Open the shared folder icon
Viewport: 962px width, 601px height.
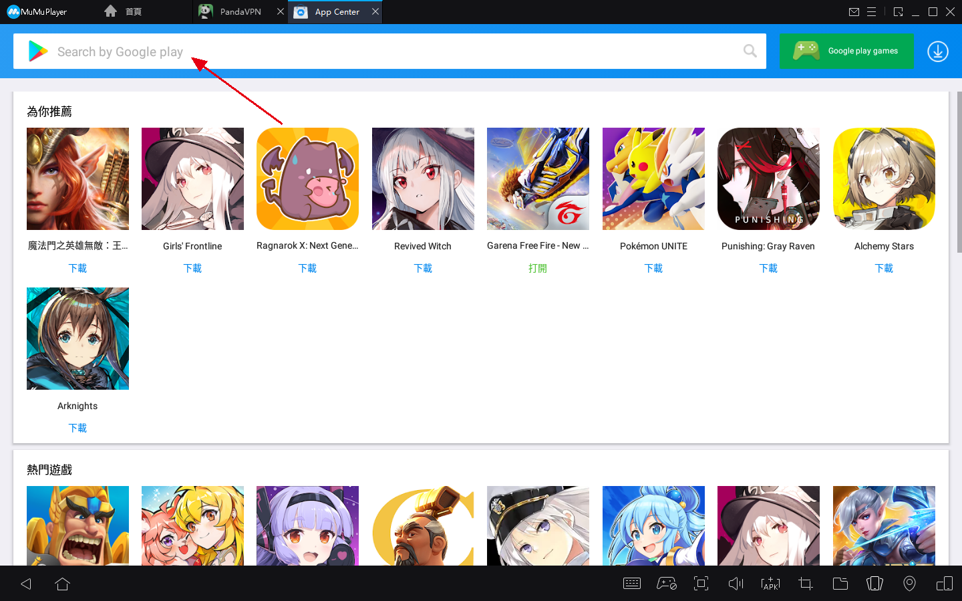pyautogui.click(x=840, y=584)
